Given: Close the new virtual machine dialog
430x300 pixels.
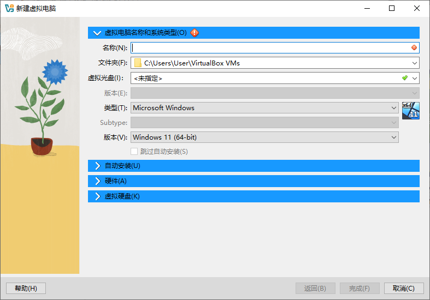Looking at the screenshot, I should [x=416, y=8].
